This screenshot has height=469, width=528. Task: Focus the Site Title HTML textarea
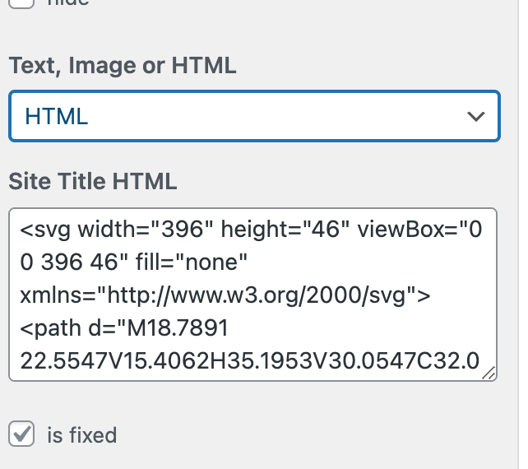[x=253, y=295]
